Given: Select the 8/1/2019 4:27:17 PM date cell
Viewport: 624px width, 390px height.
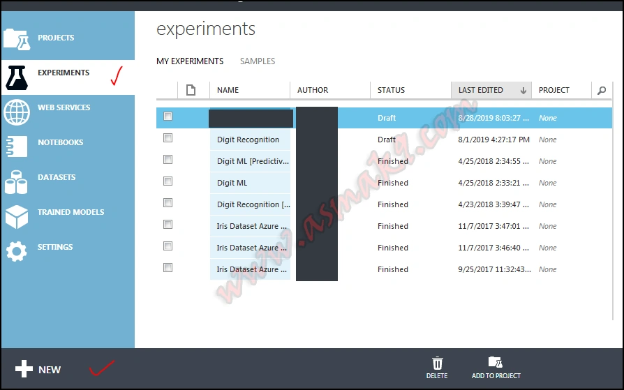Looking at the screenshot, I should 494,140.
